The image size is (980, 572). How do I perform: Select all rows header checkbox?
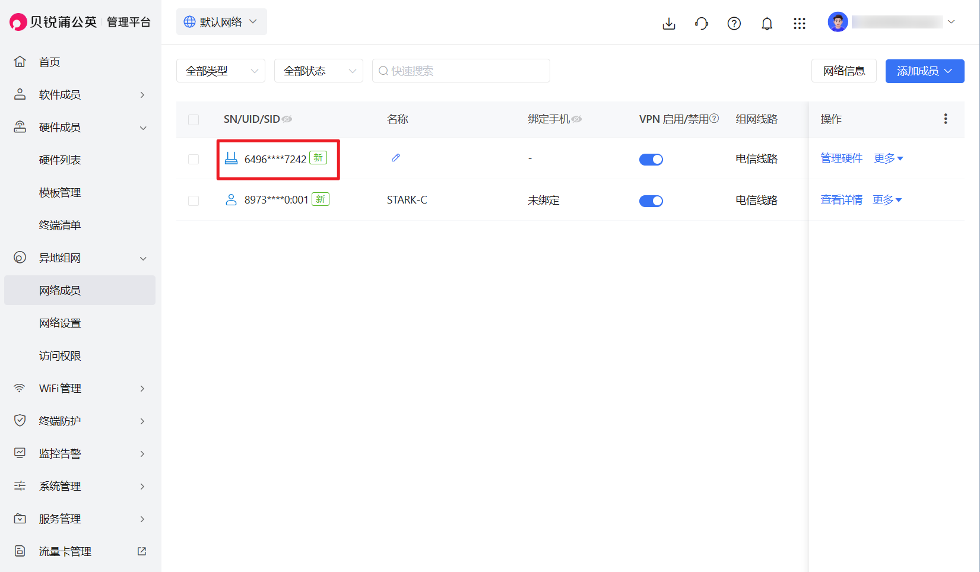click(194, 120)
